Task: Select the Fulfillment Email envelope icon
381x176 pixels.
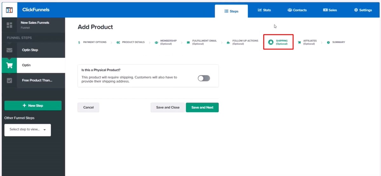Action: (188, 42)
